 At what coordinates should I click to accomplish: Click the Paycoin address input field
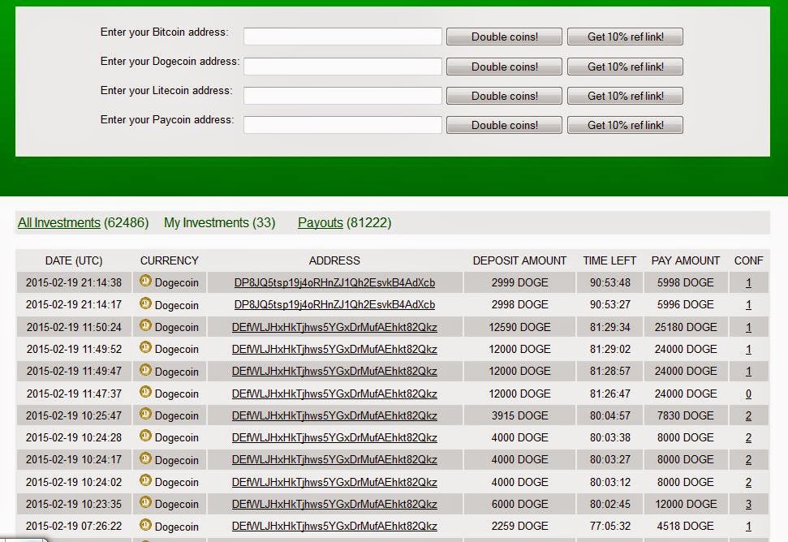pyautogui.click(x=342, y=125)
